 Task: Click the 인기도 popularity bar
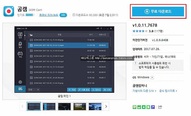pyautogui.click(x=30, y=15)
